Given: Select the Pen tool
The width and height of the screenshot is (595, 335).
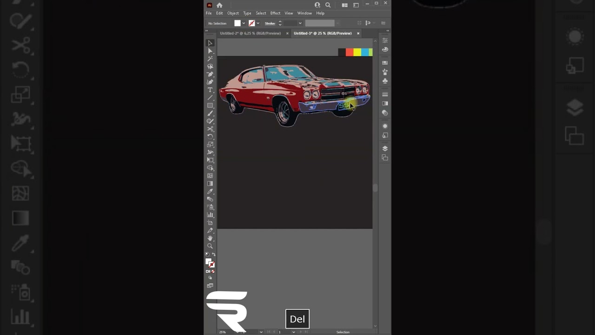Looking at the screenshot, I should (210, 74).
